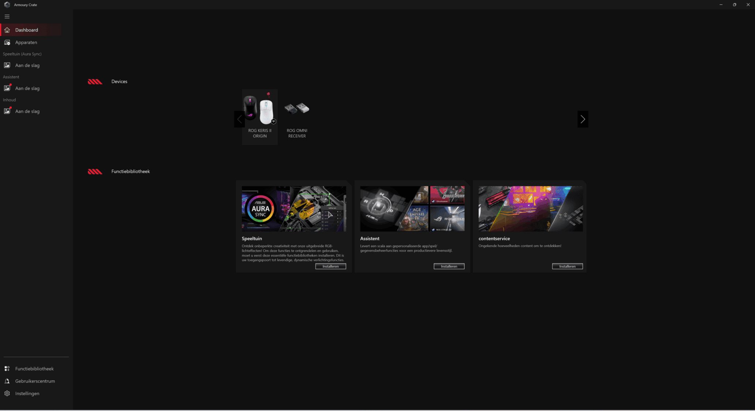Install the Assistent library
The height and width of the screenshot is (411, 755).
[449, 266]
